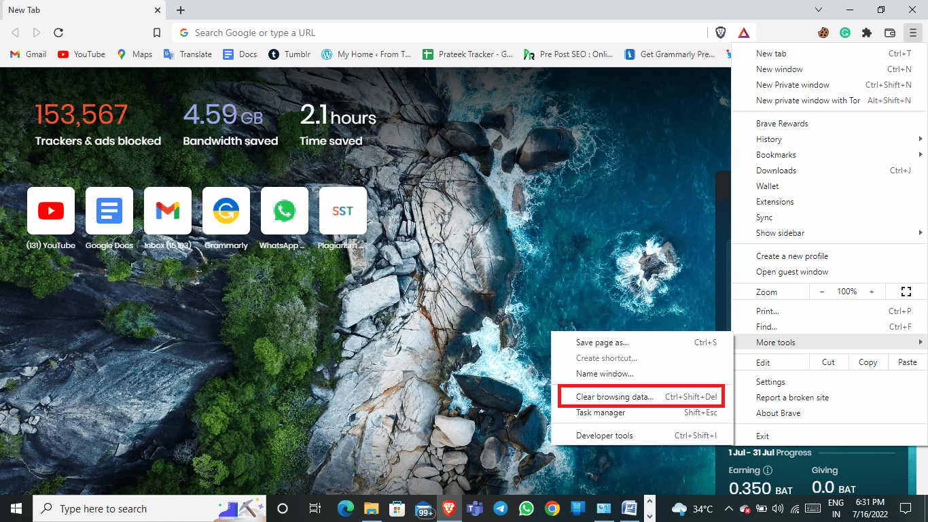Open the Extensions puzzle piece icon
Image resolution: width=928 pixels, height=522 pixels.
pos(867,33)
